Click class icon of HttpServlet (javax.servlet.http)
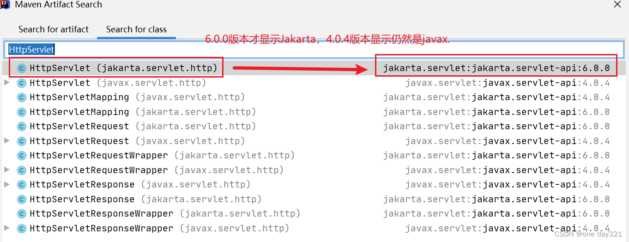The width and height of the screenshot is (629, 242). [21, 83]
